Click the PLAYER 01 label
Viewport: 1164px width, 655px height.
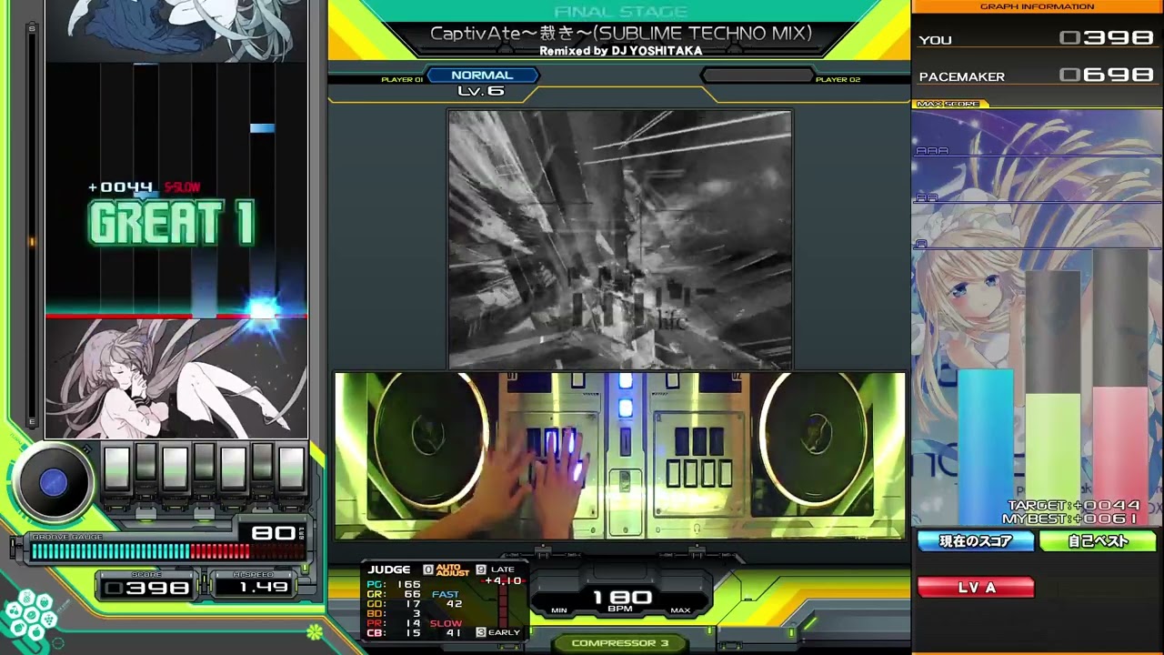point(402,80)
